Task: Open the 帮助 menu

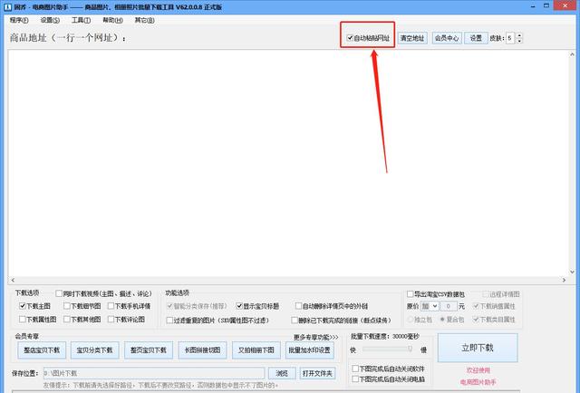Action: point(111,19)
